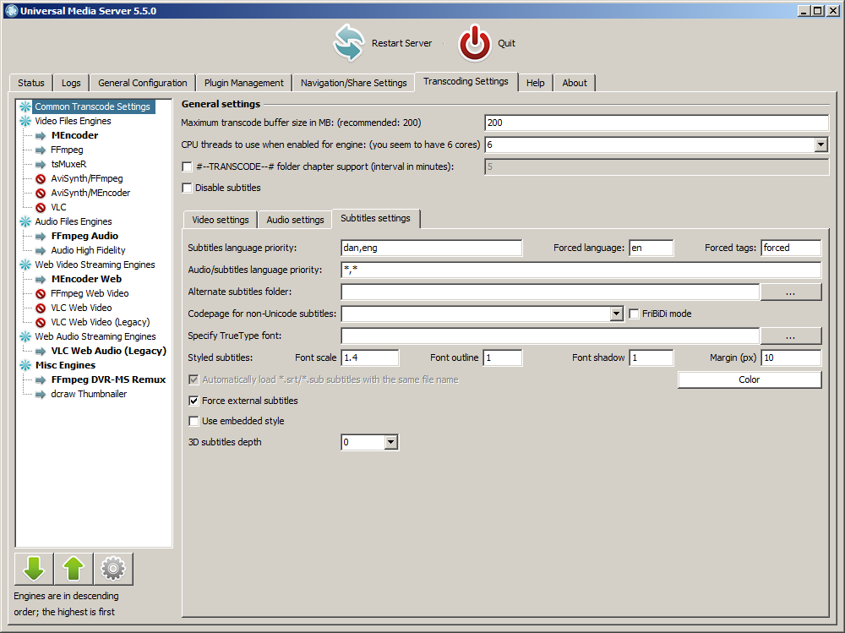Select FFmpeg DVR-MS Remux engine

pos(108,379)
